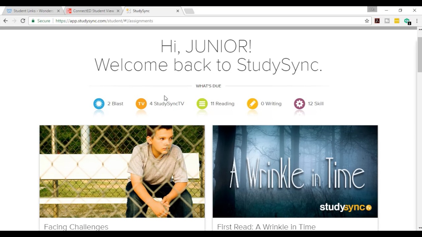
Task: Click the Hi, JUNIOR! greeting text
Action: pos(206,46)
